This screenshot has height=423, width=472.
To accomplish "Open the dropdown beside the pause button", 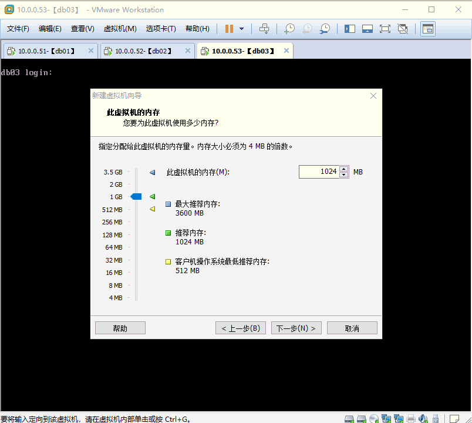I will click(x=242, y=28).
